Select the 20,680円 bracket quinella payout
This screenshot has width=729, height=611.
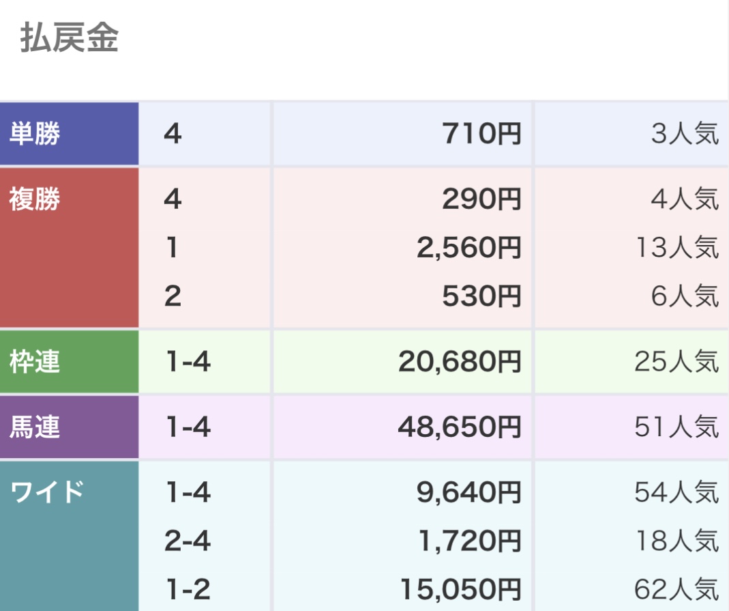pyautogui.click(x=460, y=362)
